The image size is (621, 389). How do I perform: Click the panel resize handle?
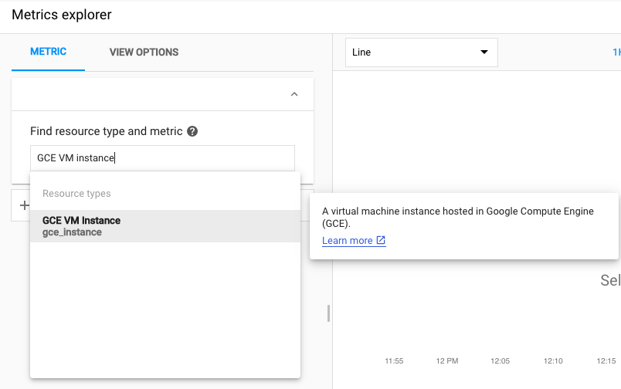click(328, 313)
